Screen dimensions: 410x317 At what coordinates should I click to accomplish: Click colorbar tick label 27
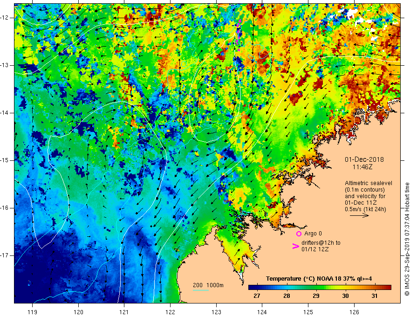tap(257, 296)
